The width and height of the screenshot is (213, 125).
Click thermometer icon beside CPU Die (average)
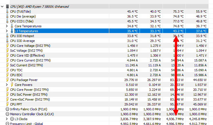click(7, 16)
